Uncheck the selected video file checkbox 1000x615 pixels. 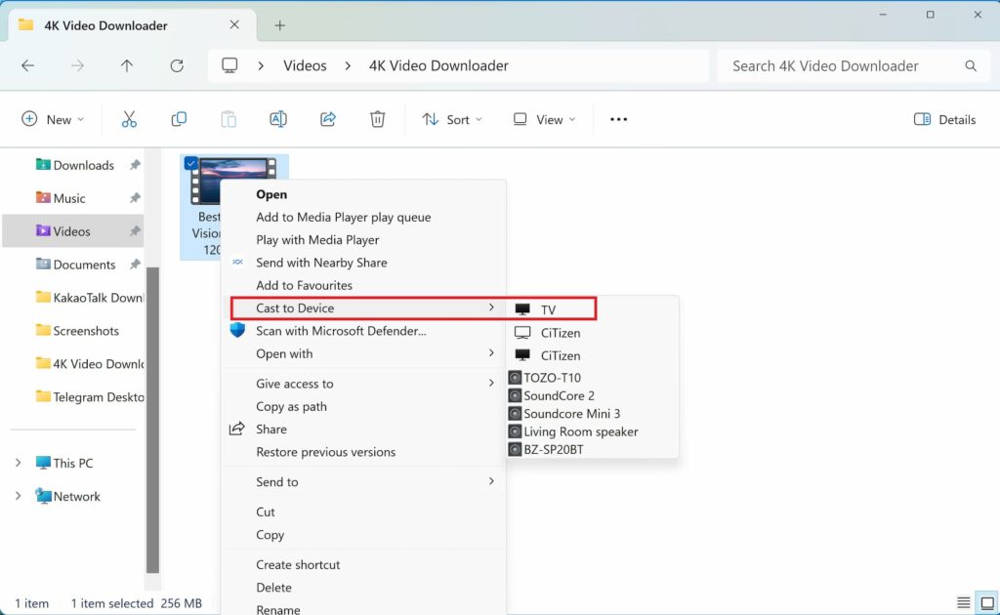coord(190,163)
